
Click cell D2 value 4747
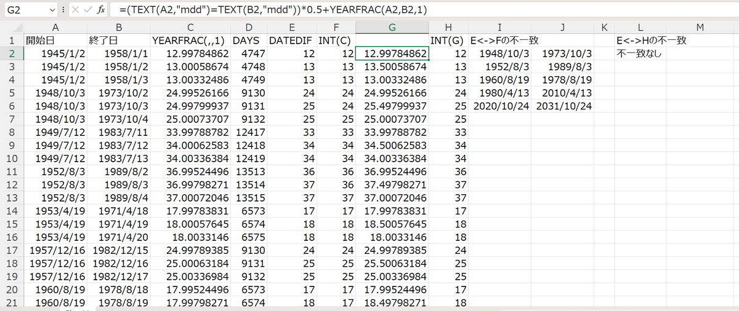(249, 53)
